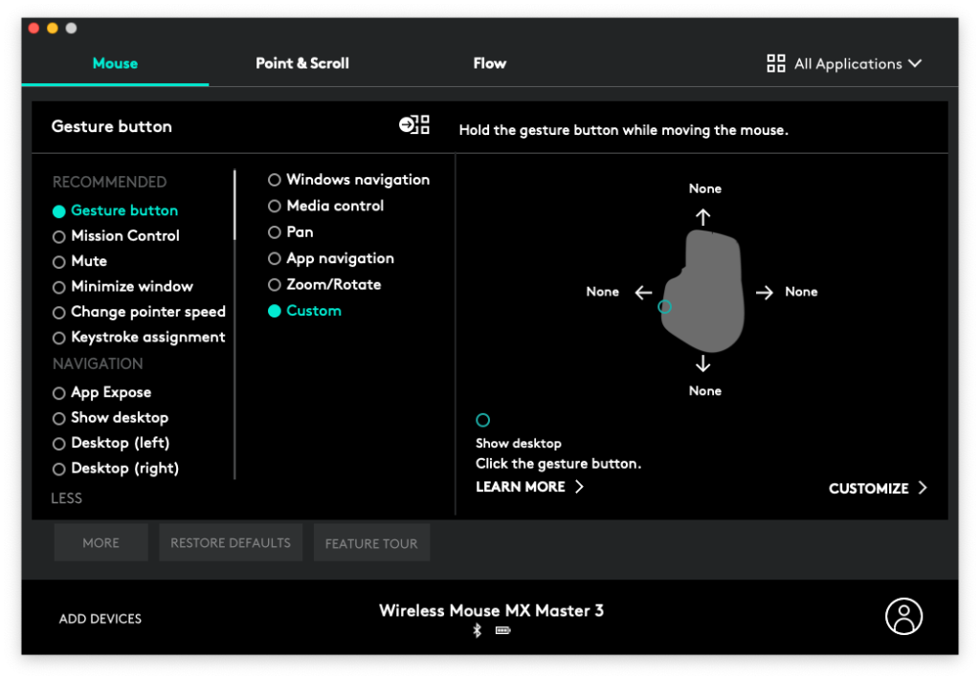Image resolution: width=980 pixels, height=680 pixels.
Task: Switch to the Point & Scroll tab
Action: [x=302, y=63]
